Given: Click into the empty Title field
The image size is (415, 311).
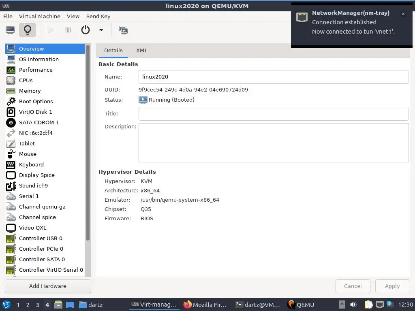Looking at the screenshot, I should pyautogui.click(x=274, y=114).
